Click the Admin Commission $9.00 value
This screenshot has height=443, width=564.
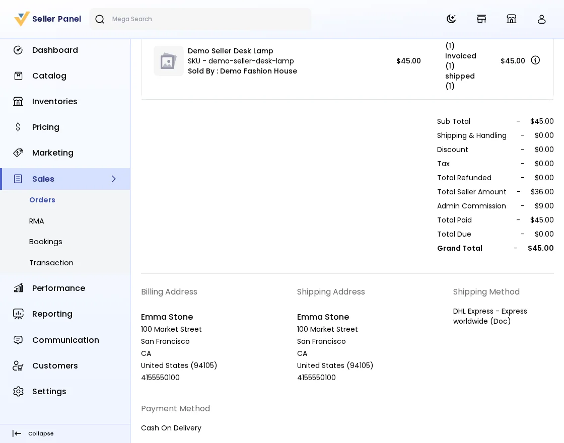pyautogui.click(x=544, y=206)
